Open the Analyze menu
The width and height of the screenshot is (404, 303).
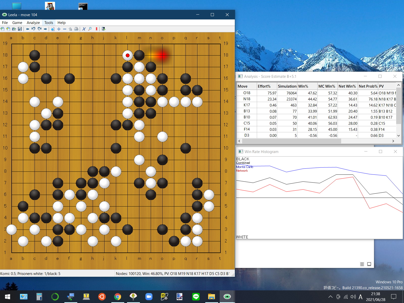point(33,23)
